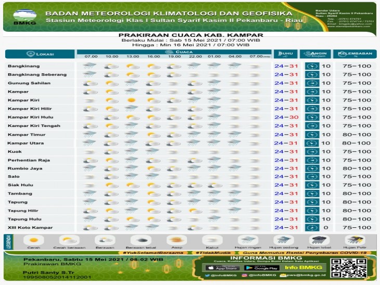
Task: Click the Cerah berawan legend icon
Action: (x=69, y=240)
